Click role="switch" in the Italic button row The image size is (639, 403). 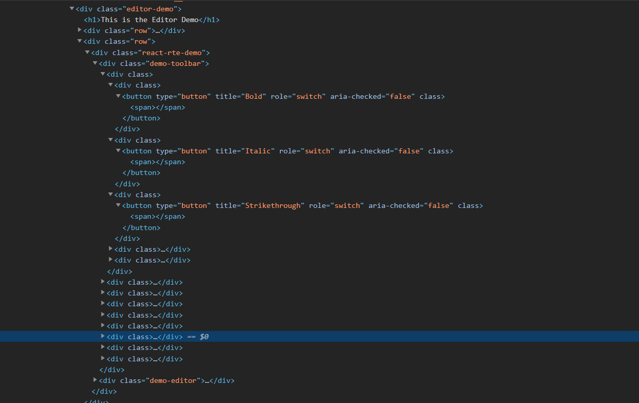307,151
